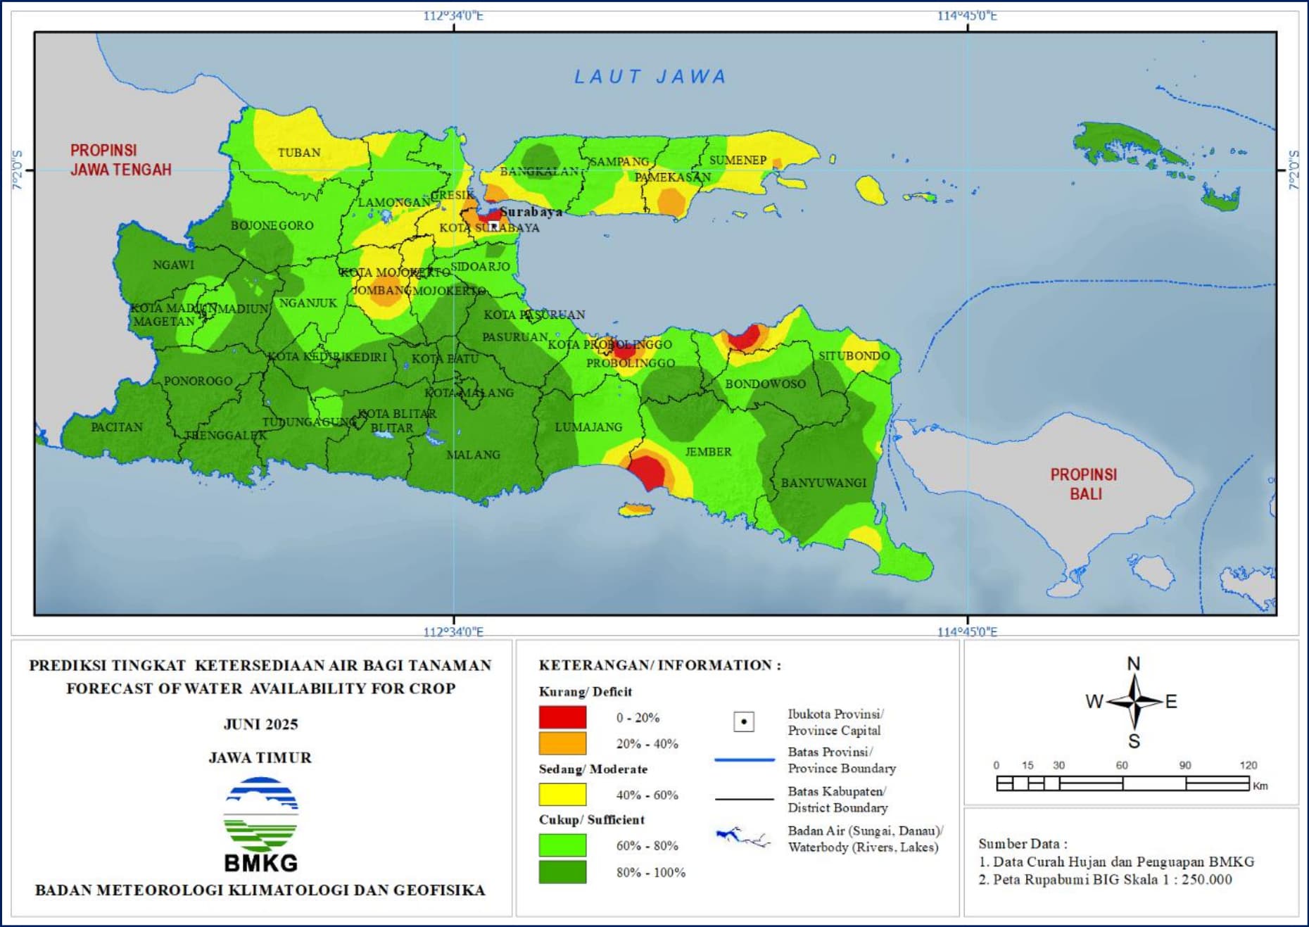1309x927 pixels.
Task: Select the yellow 40% - 60% swatch
Action: 562,795
